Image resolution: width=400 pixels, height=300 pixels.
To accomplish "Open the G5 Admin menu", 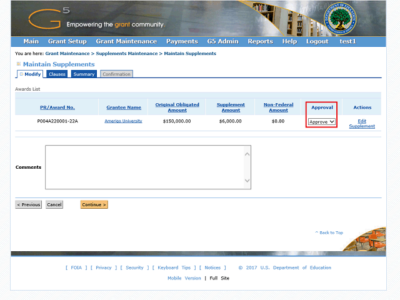I will pyautogui.click(x=222, y=41).
